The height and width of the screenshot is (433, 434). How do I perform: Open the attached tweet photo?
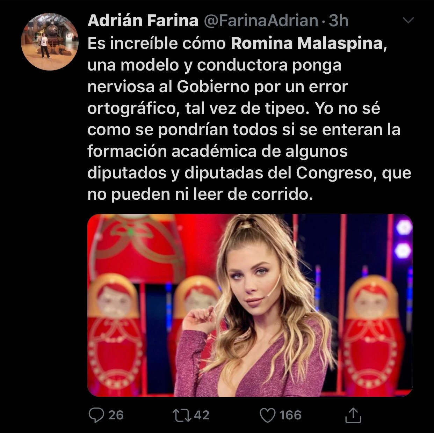250,305
